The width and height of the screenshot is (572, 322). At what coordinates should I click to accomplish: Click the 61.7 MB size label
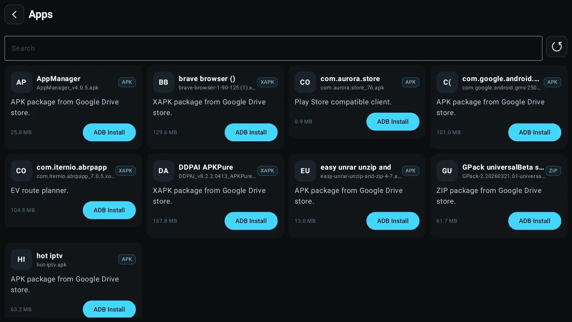447,221
